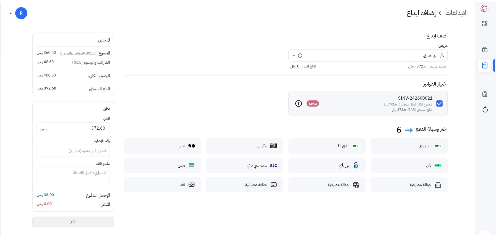Go back to الايداعات breadcrumb
The image size is (496, 250).
[x=456, y=13]
